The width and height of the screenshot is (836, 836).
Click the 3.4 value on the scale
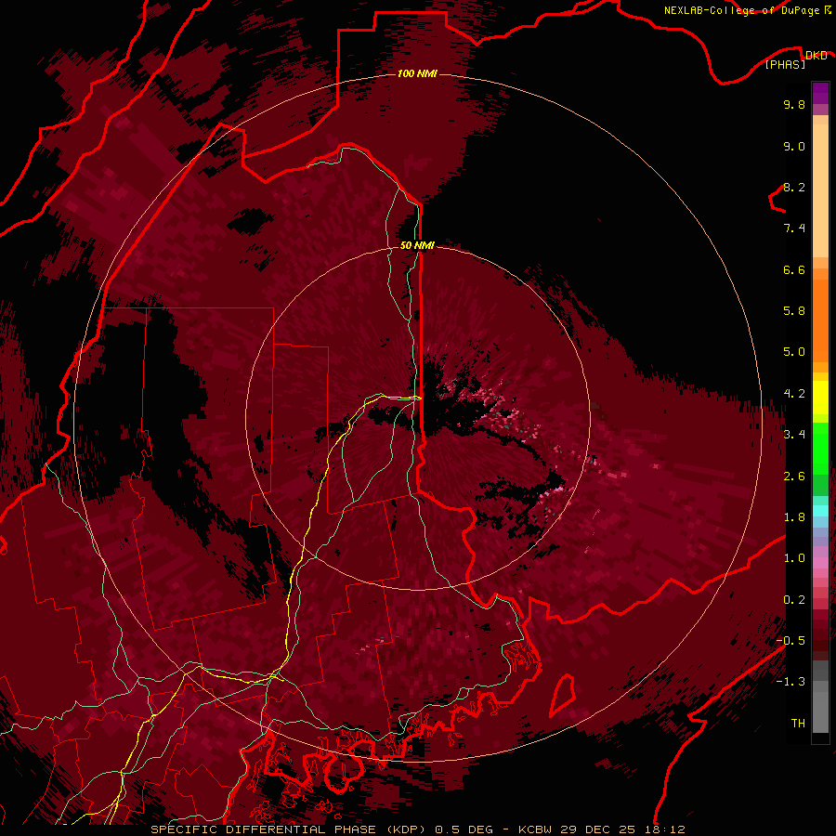coord(794,435)
